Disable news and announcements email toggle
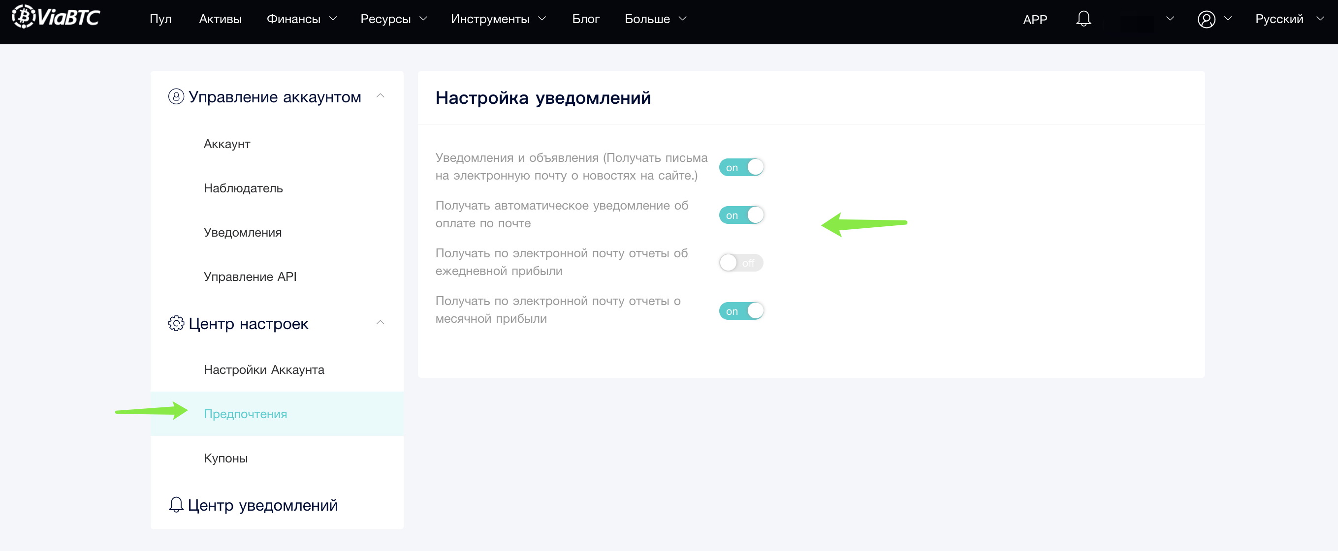The width and height of the screenshot is (1338, 551). tap(741, 167)
